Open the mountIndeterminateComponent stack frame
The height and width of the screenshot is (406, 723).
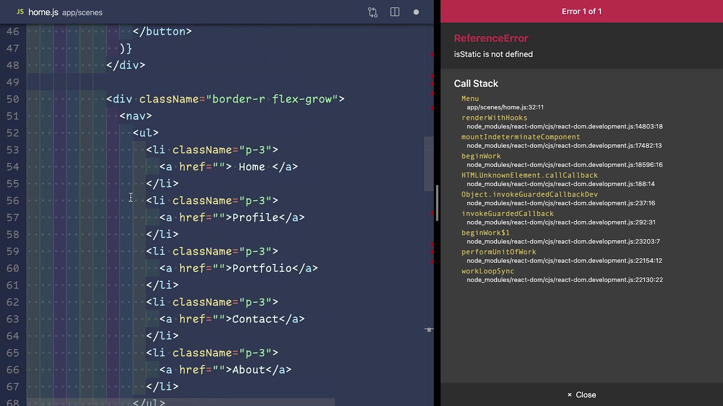[521, 137]
